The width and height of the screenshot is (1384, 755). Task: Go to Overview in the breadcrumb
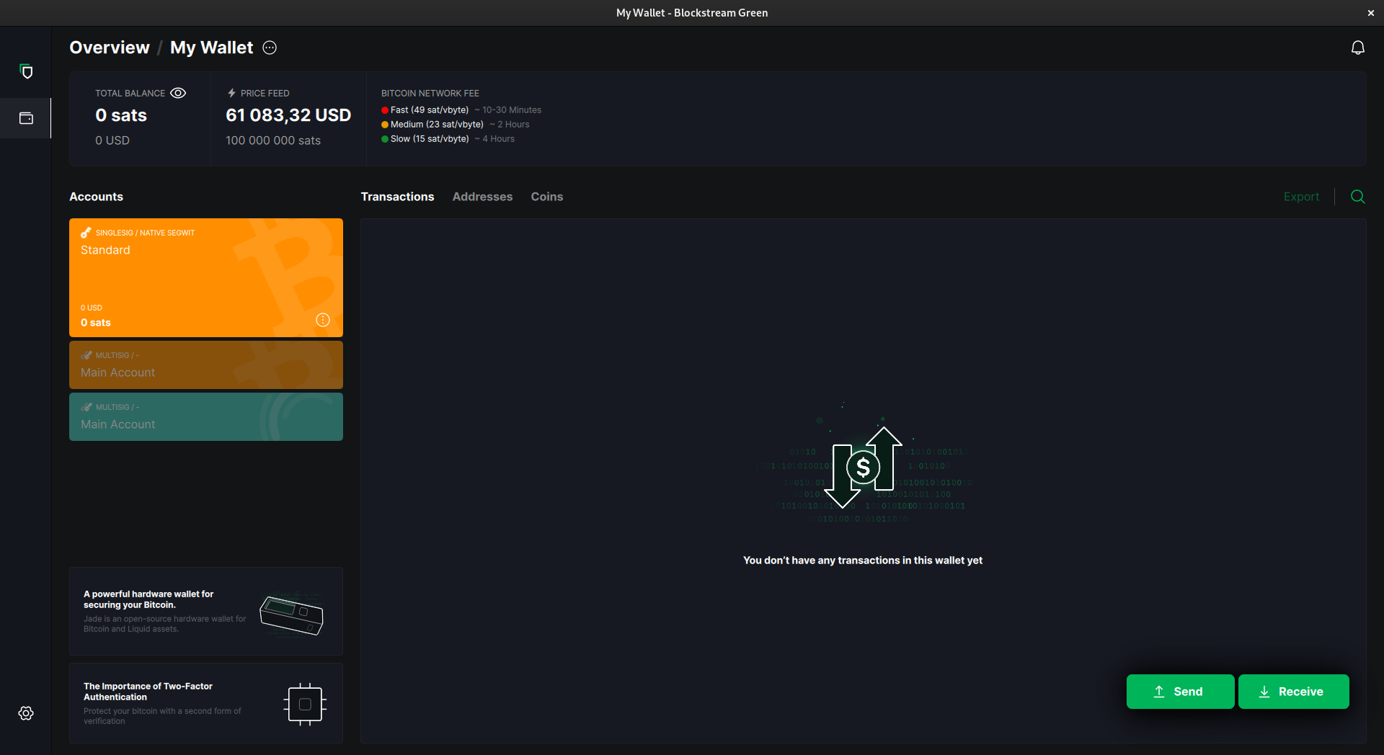pos(110,48)
